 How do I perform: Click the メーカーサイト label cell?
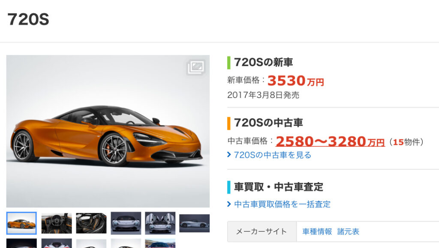tap(262, 231)
